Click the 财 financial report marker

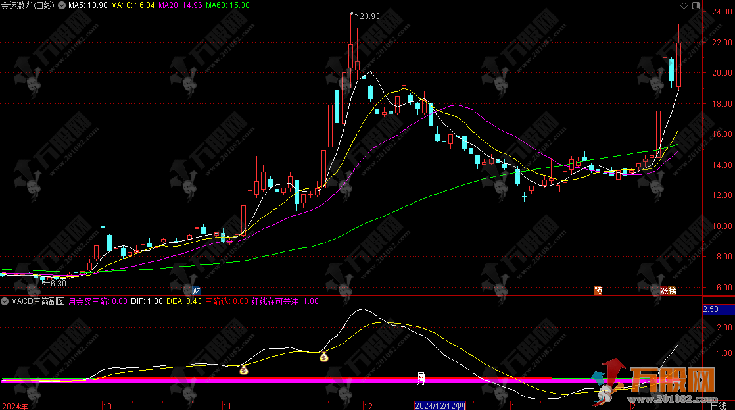196,290
